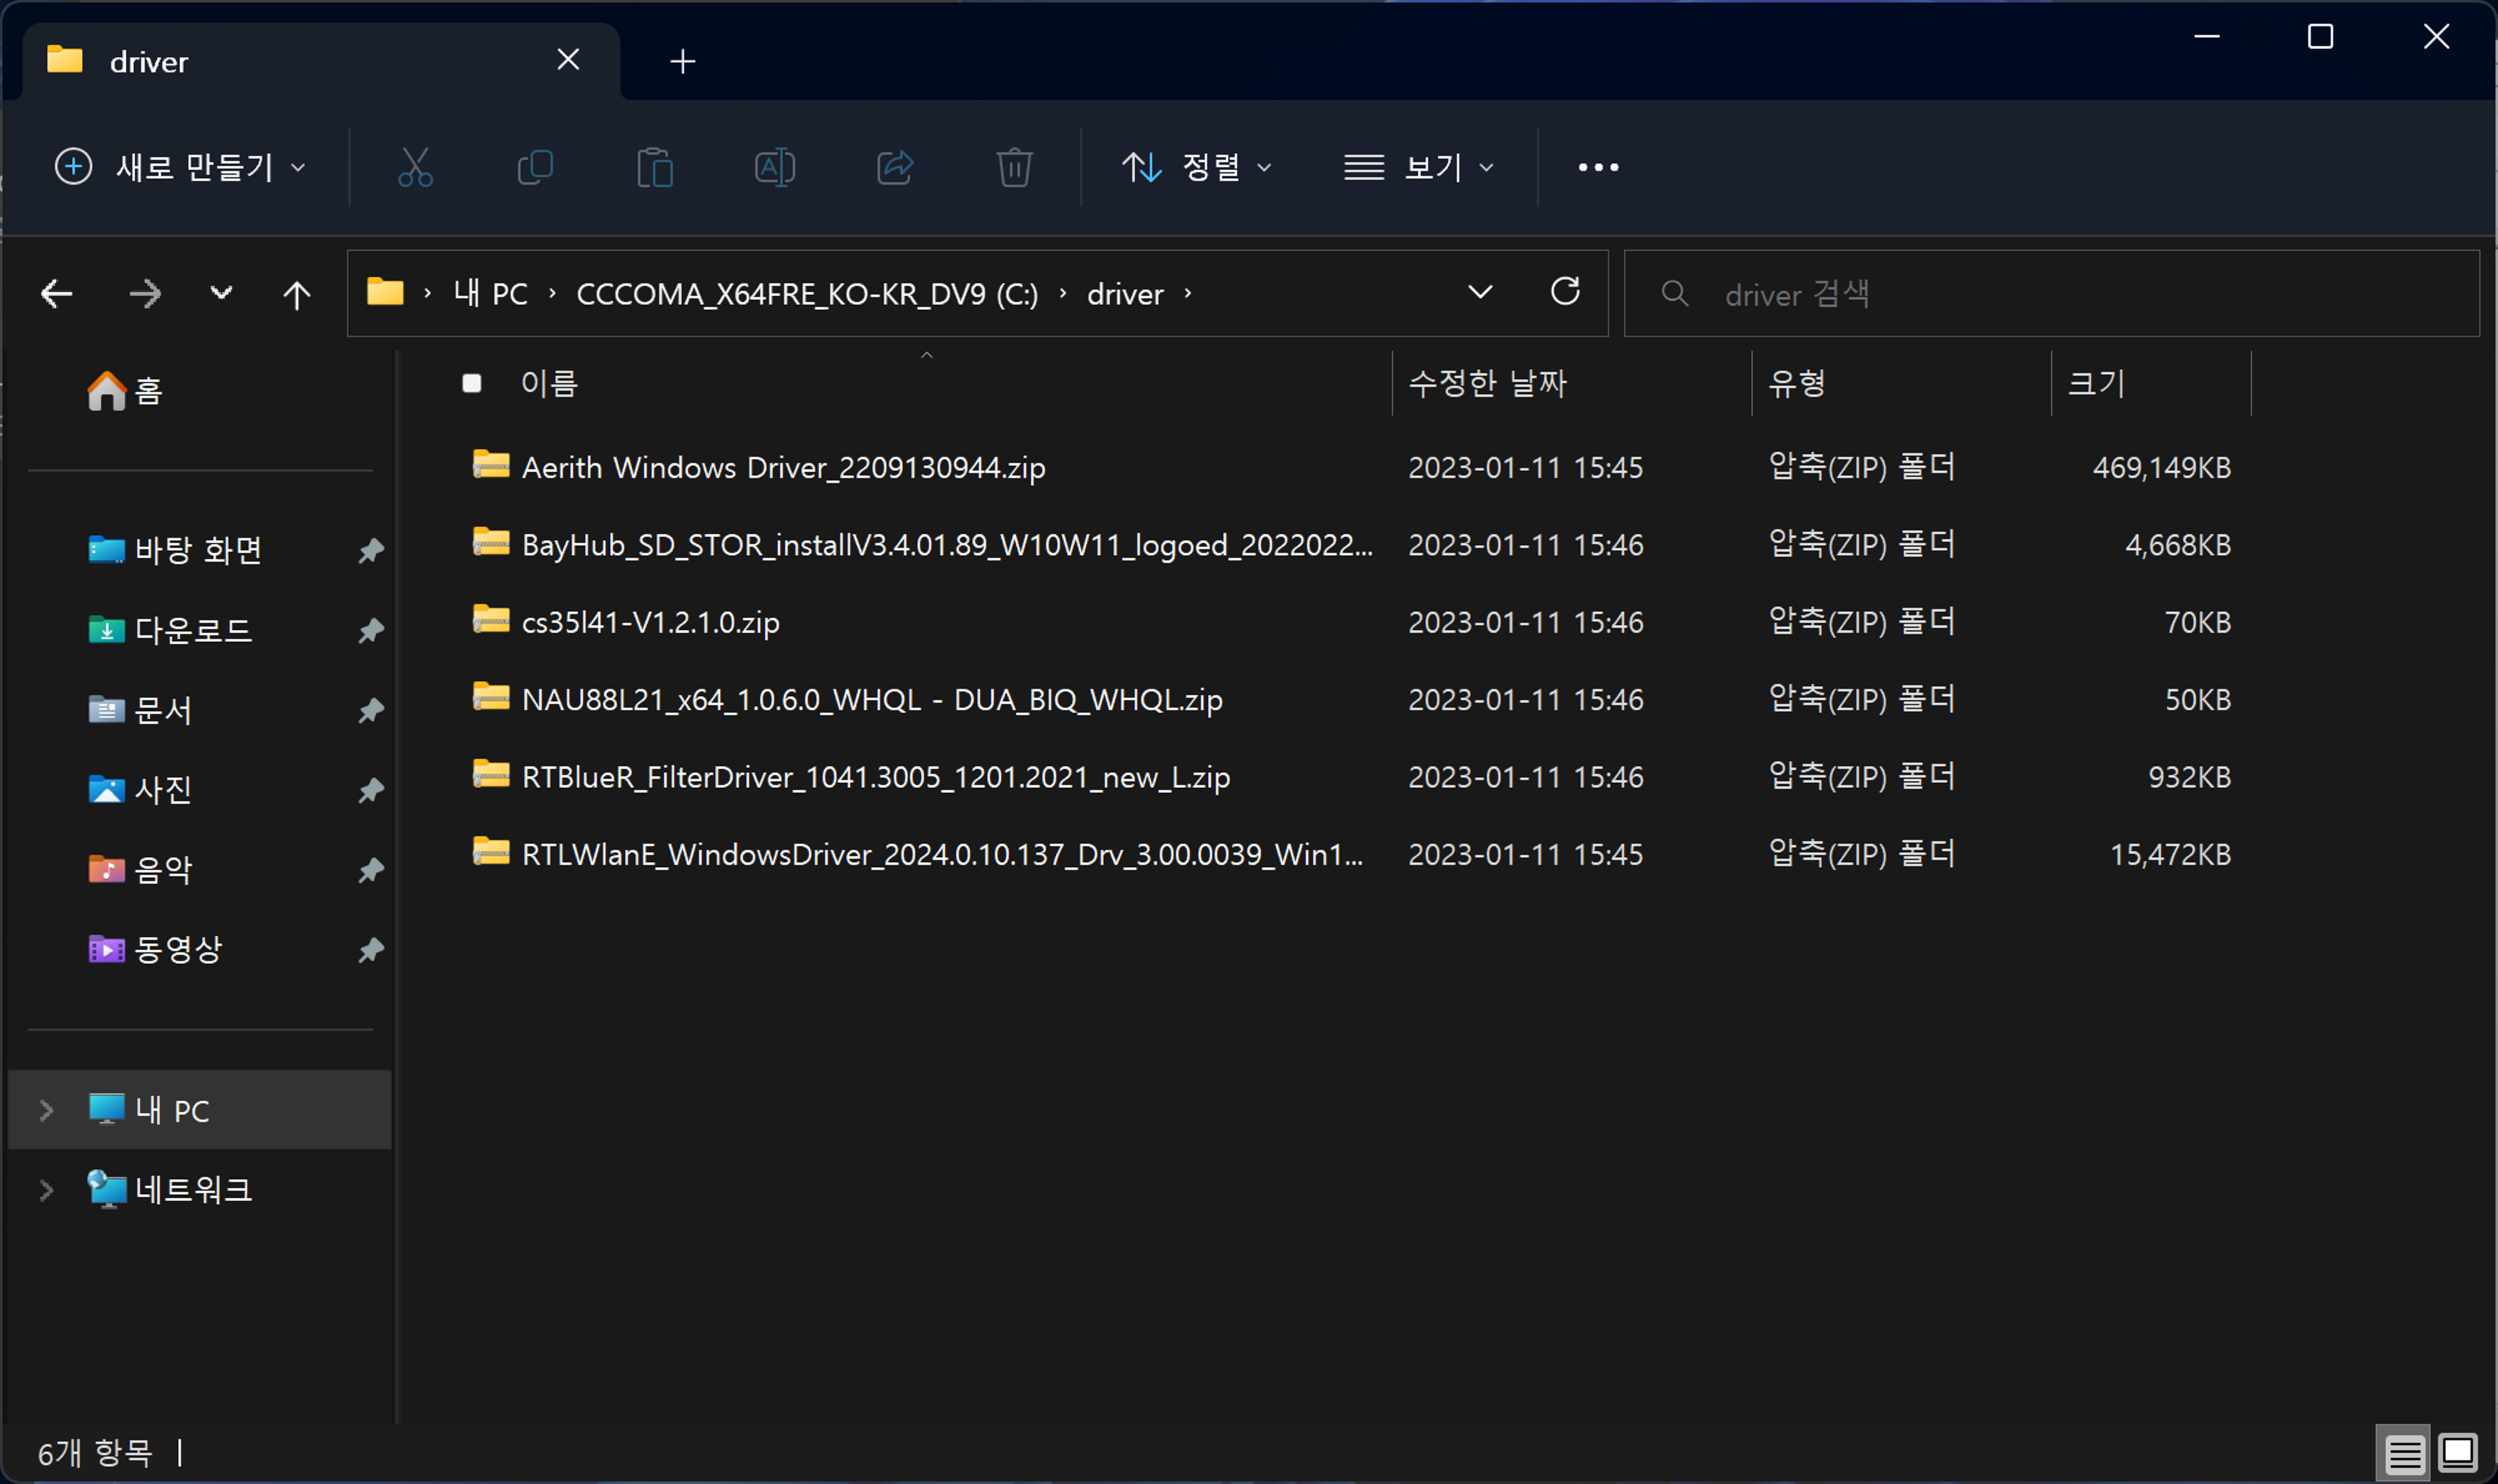Open the 정렬 sort dropdown
This screenshot has width=2498, height=1484.
coord(1197,167)
